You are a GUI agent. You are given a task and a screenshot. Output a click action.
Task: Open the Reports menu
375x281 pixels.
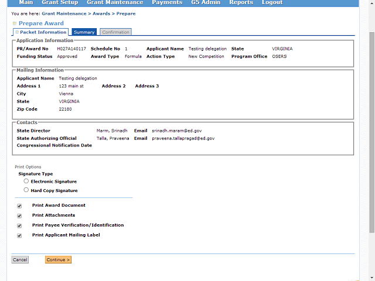point(241,3)
